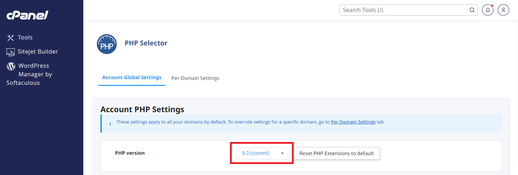The image size is (518, 175).
Task: Open notifications bell icon
Action: pyautogui.click(x=488, y=10)
